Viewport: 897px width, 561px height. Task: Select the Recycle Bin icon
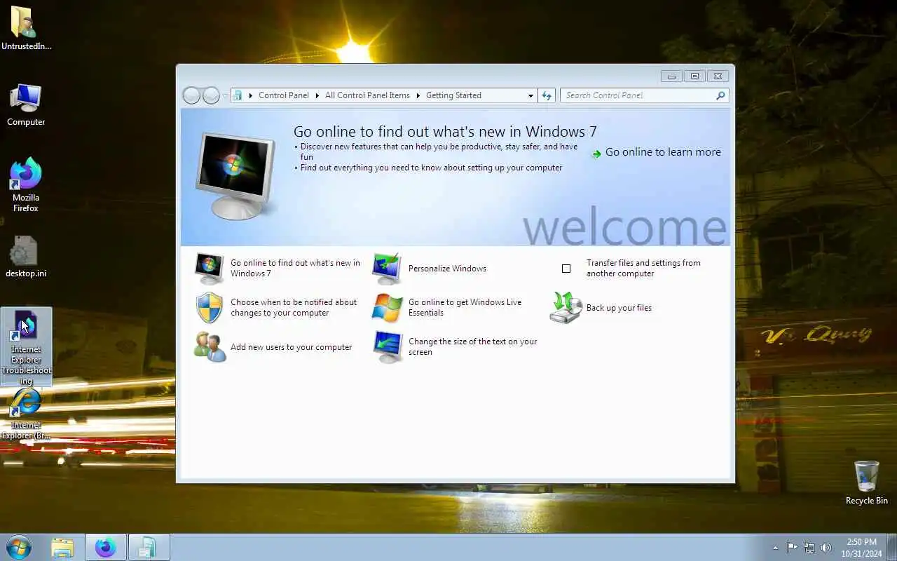pyautogui.click(x=867, y=482)
